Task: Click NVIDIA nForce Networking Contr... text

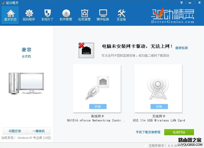Action: pyautogui.click(x=96, y=120)
